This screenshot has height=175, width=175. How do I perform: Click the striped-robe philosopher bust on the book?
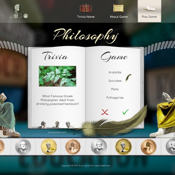(69, 125)
